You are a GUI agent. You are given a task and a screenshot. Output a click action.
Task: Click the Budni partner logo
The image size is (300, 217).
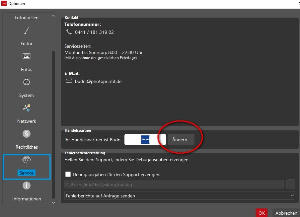pos(145,139)
